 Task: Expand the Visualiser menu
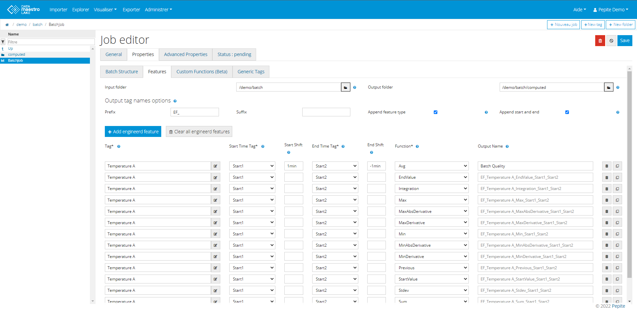point(105,10)
